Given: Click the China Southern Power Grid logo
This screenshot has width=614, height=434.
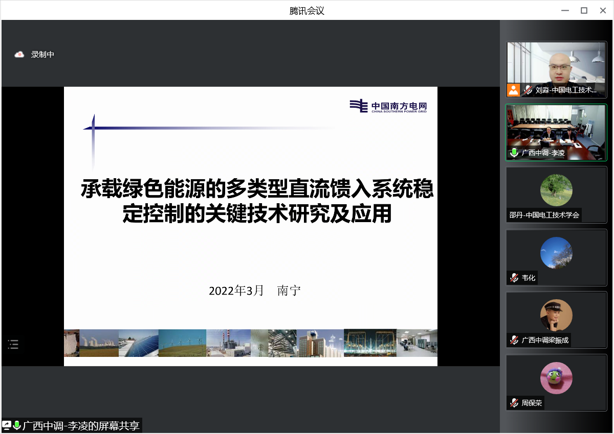Looking at the screenshot, I should pos(388,106).
